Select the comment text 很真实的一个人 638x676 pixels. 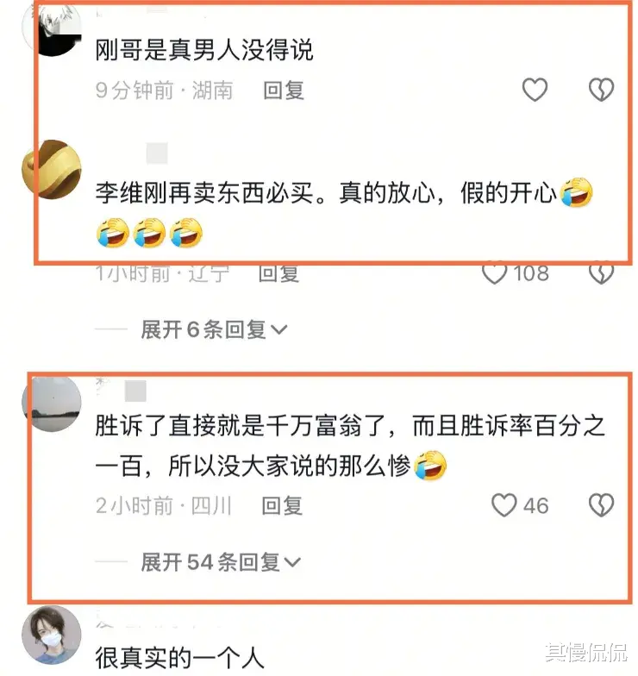pyautogui.click(x=179, y=658)
